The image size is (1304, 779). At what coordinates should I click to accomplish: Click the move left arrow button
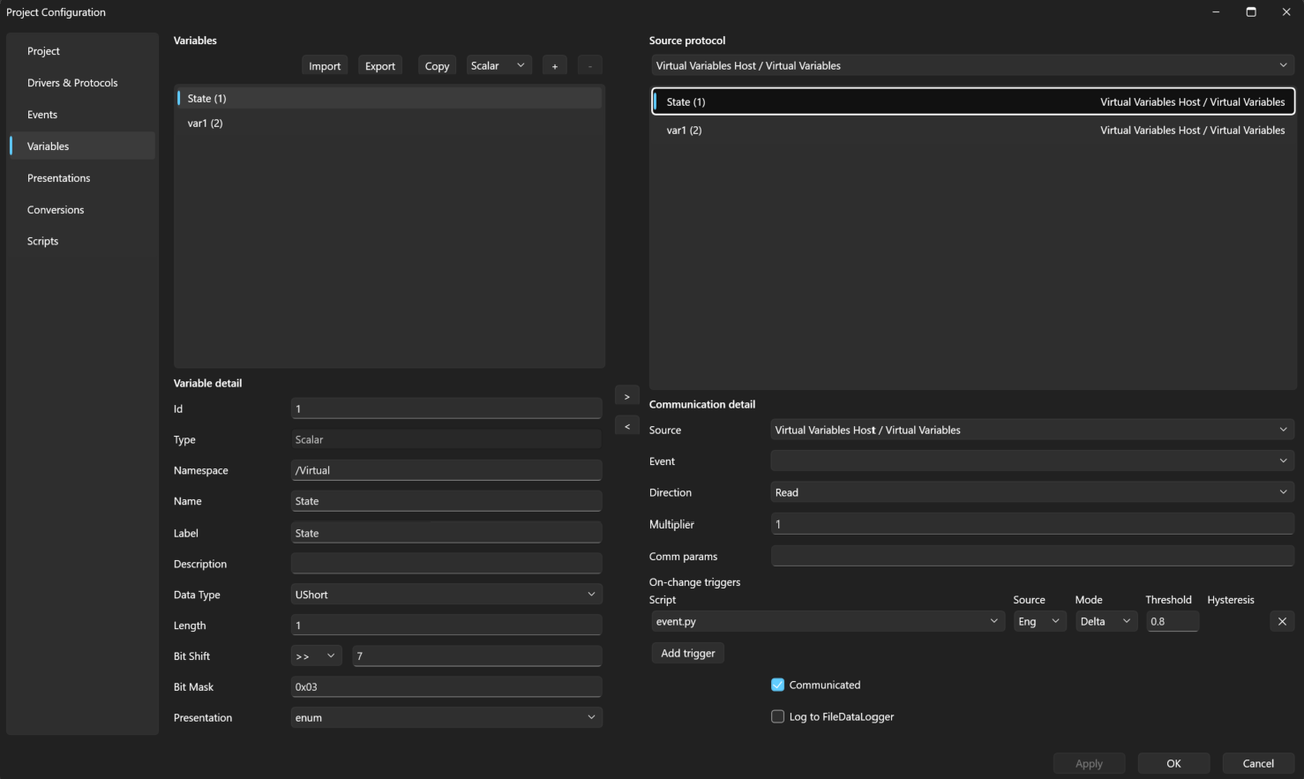point(626,426)
